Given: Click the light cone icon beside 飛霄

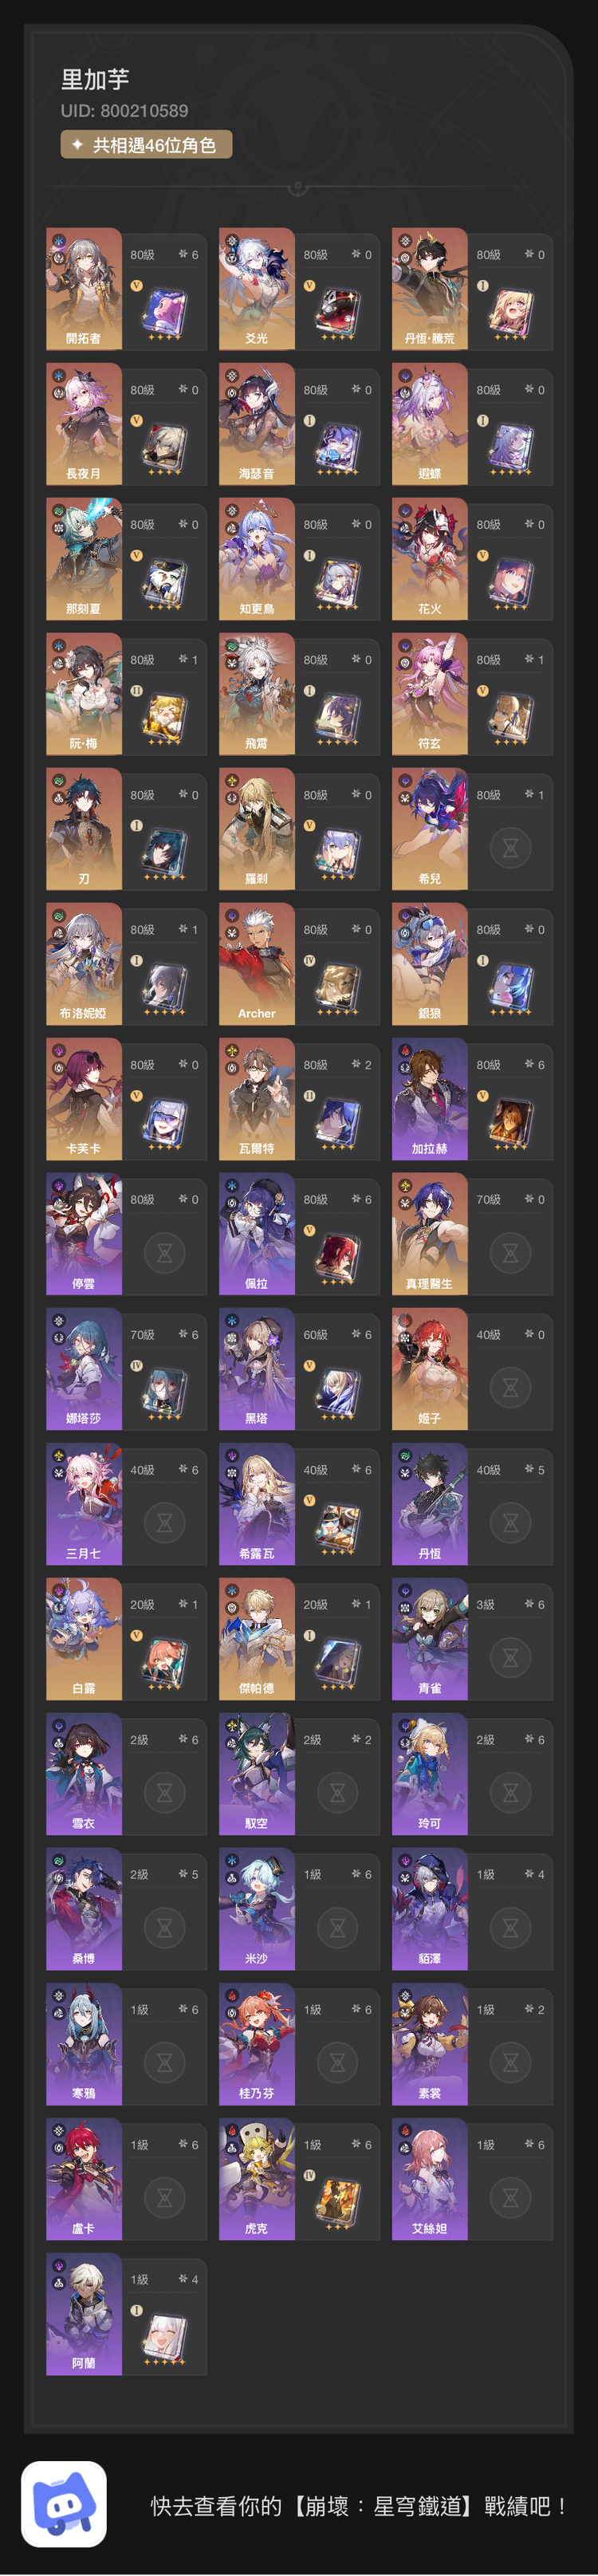Looking at the screenshot, I should click(x=337, y=717).
